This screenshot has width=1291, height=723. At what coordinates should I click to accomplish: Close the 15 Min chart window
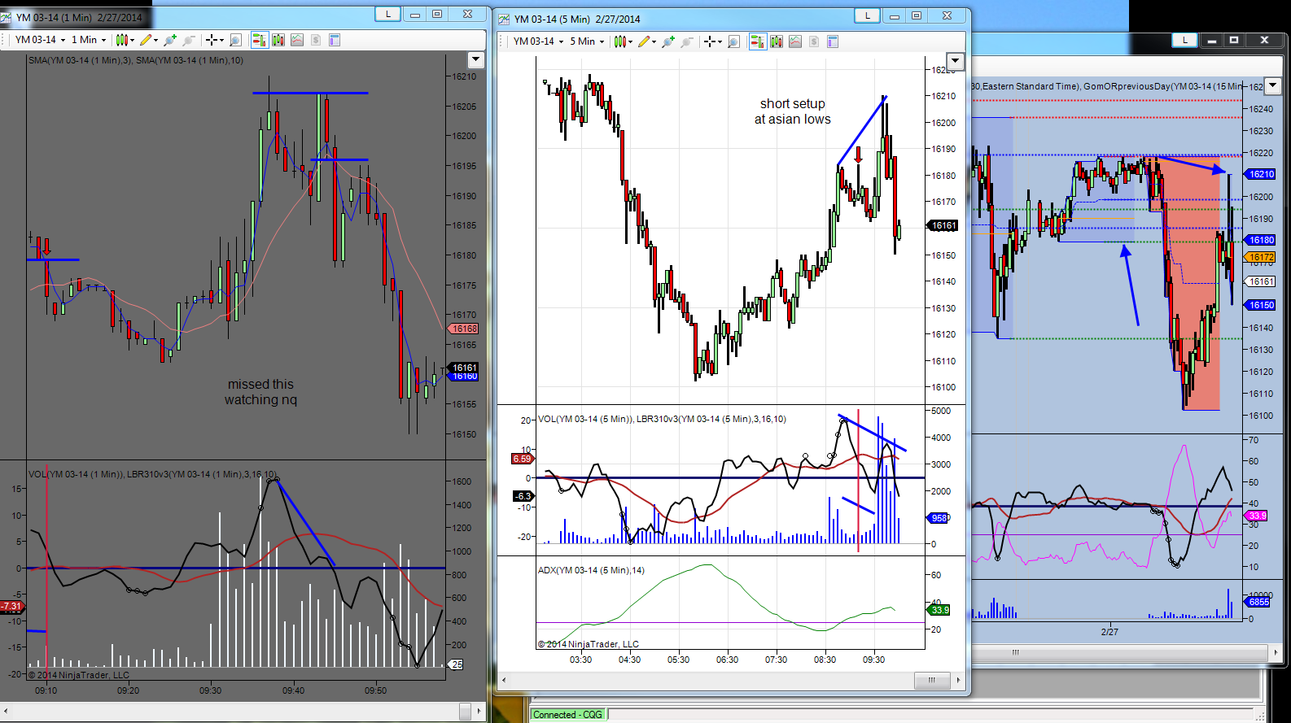coord(1264,40)
